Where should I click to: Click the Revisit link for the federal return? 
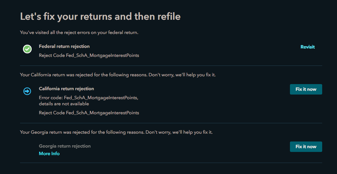pos(307,47)
